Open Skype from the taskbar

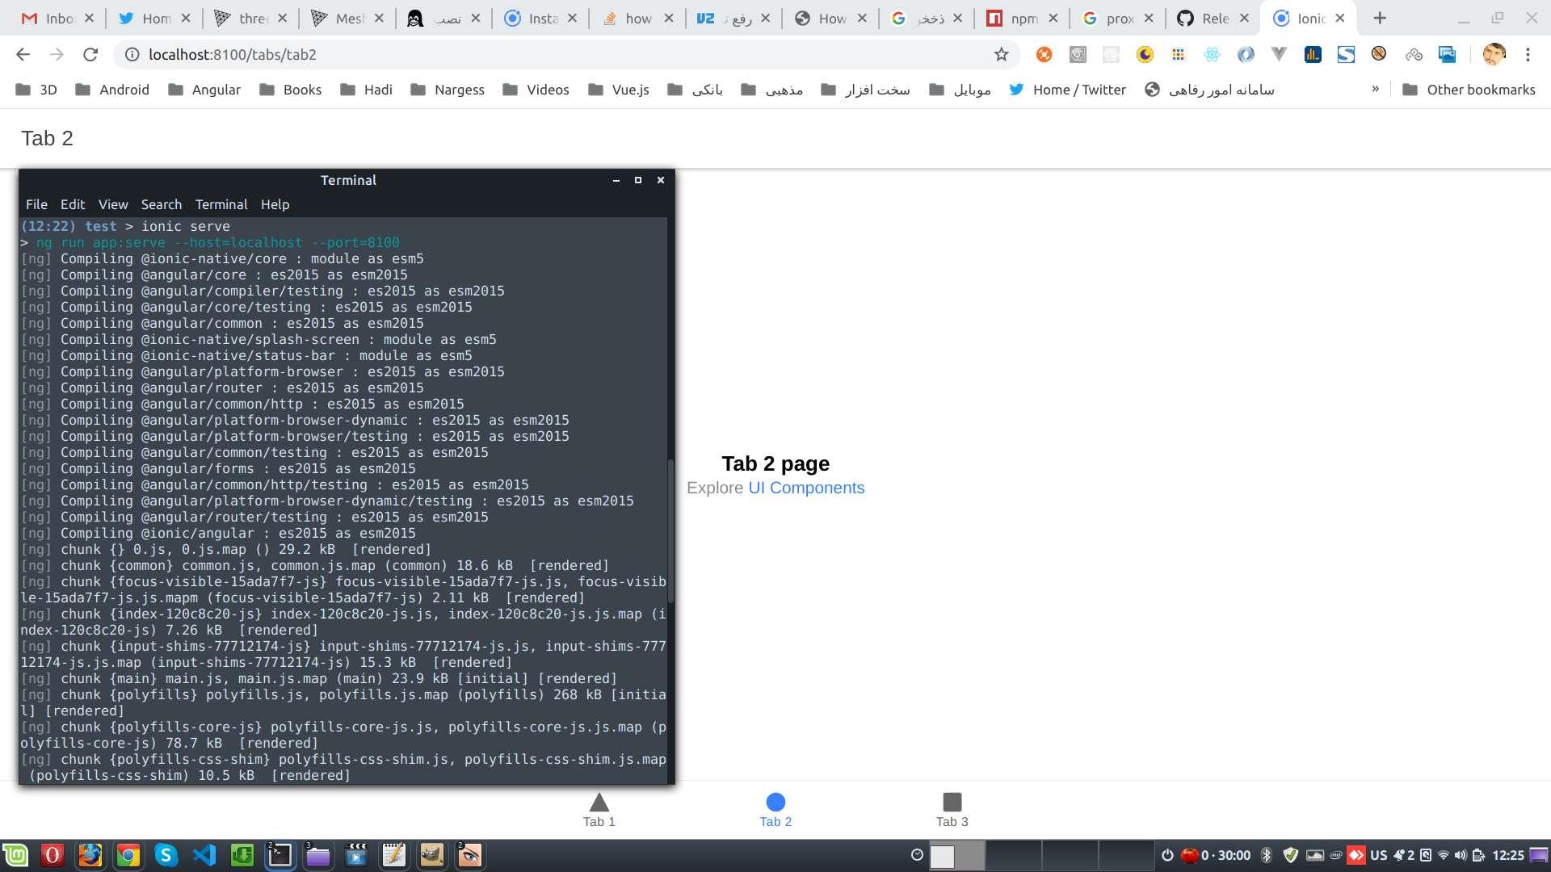pos(166,855)
